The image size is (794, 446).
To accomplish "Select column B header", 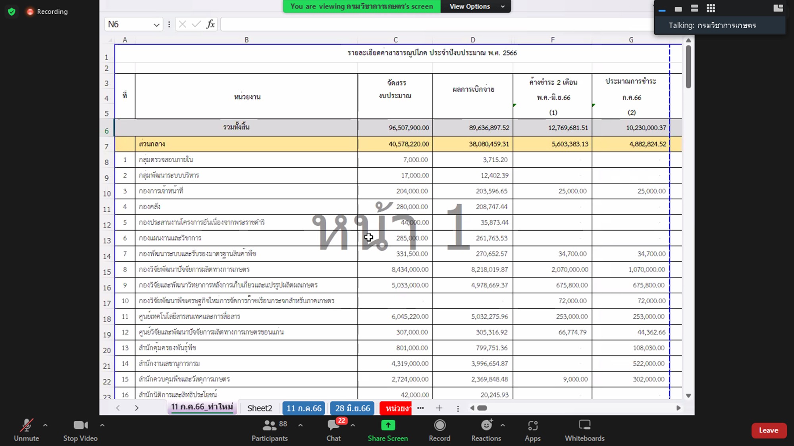I will point(247,40).
